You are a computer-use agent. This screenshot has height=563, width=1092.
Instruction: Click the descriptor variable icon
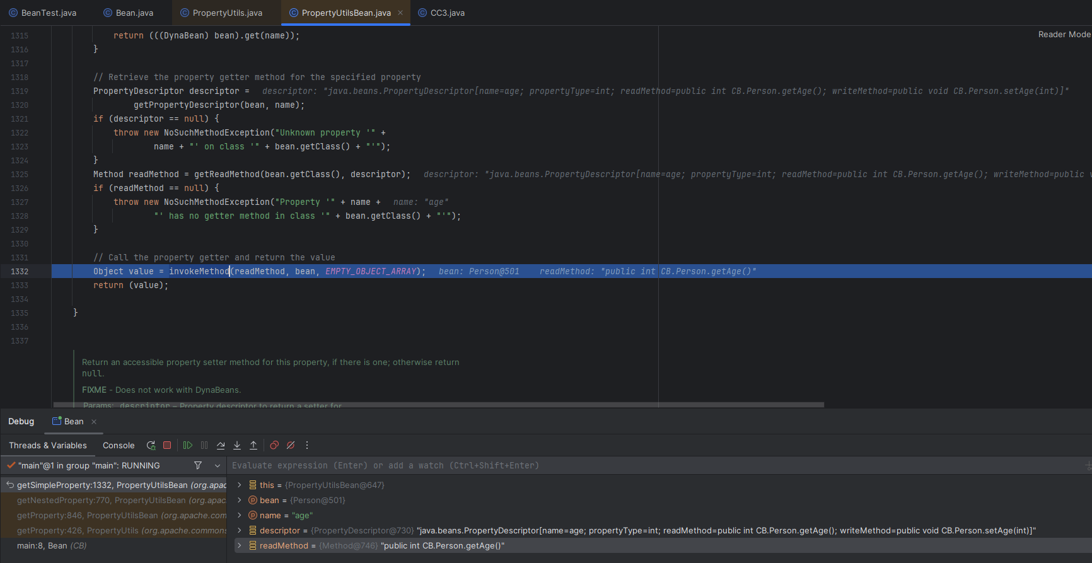point(253,530)
